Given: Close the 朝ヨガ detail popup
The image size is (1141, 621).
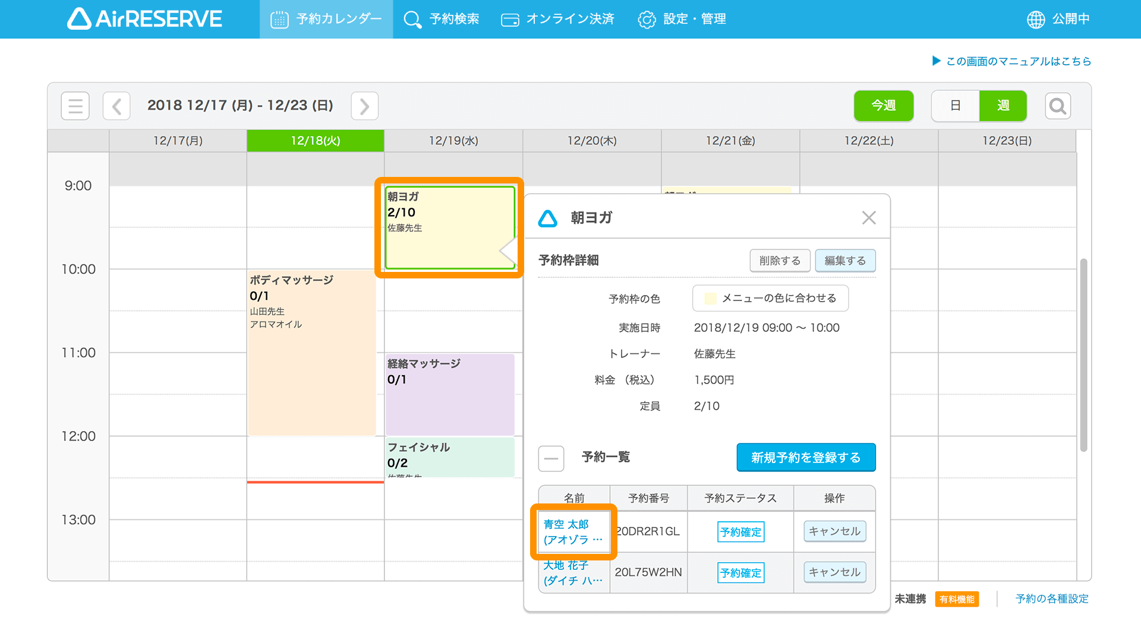Looking at the screenshot, I should pos(868,218).
